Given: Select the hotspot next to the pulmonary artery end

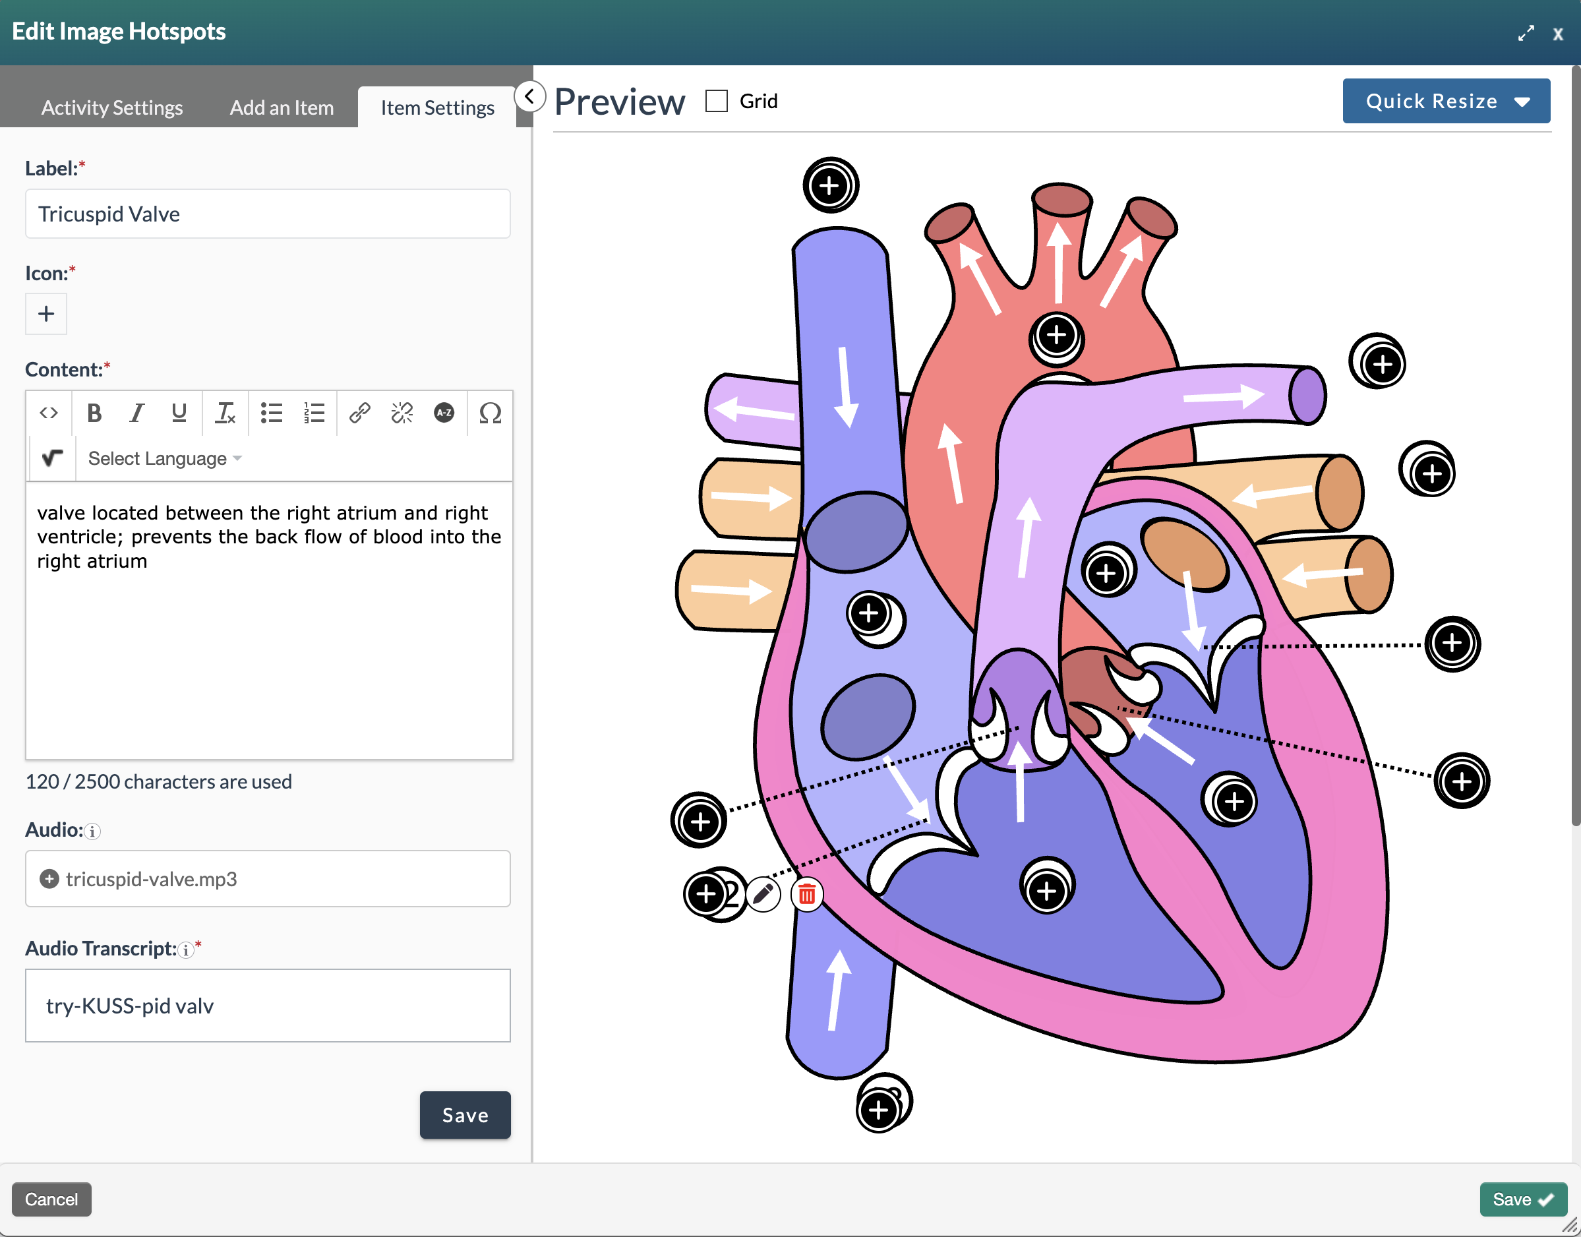Looking at the screenshot, I should [1383, 364].
